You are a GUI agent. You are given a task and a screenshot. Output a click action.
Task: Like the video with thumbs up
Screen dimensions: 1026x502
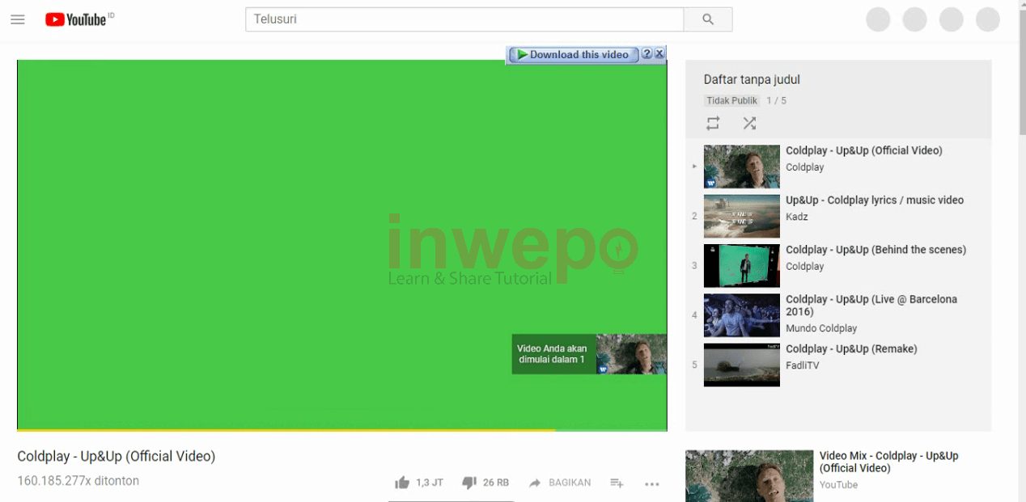click(x=402, y=483)
